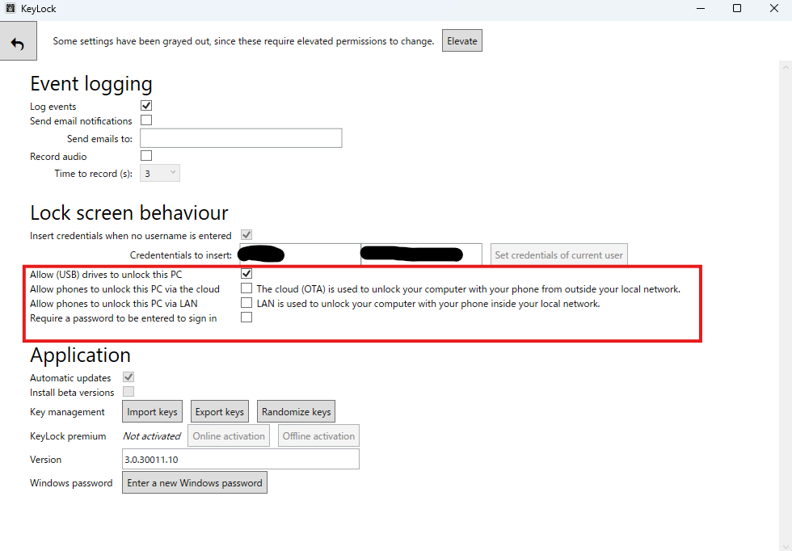Image resolution: width=792 pixels, height=551 pixels.
Task: Toggle Allow (USB) drives to unlock checkbox
Action: coord(246,274)
